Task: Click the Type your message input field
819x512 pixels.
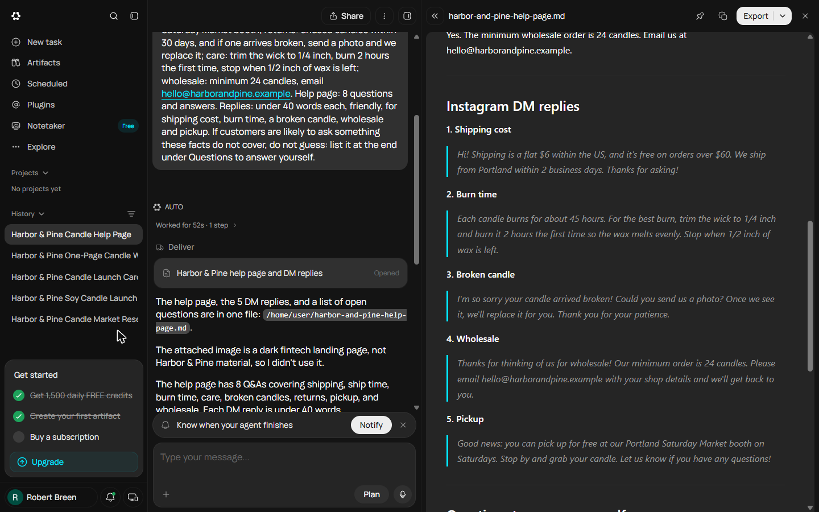Action: point(284,457)
